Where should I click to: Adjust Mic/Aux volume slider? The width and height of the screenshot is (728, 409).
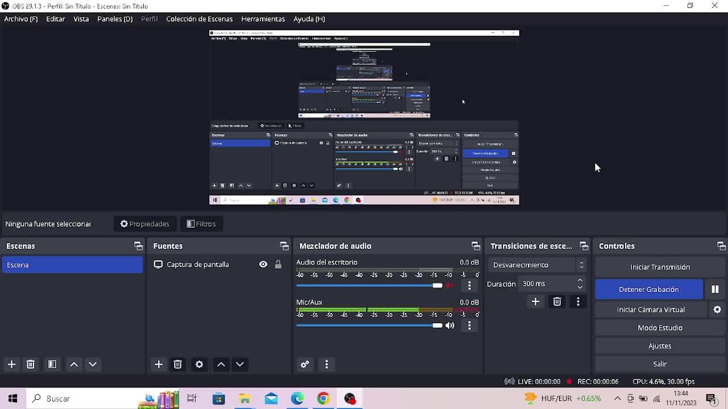coord(369,325)
